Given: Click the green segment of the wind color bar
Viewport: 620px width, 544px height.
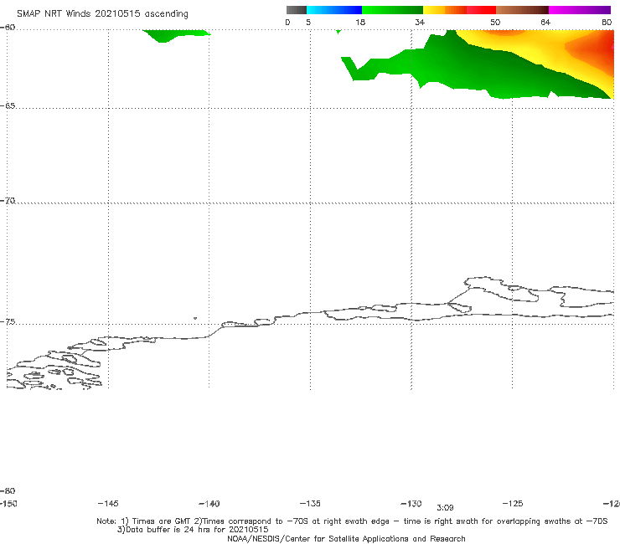Looking at the screenshot, I should (x=392, y=10).
